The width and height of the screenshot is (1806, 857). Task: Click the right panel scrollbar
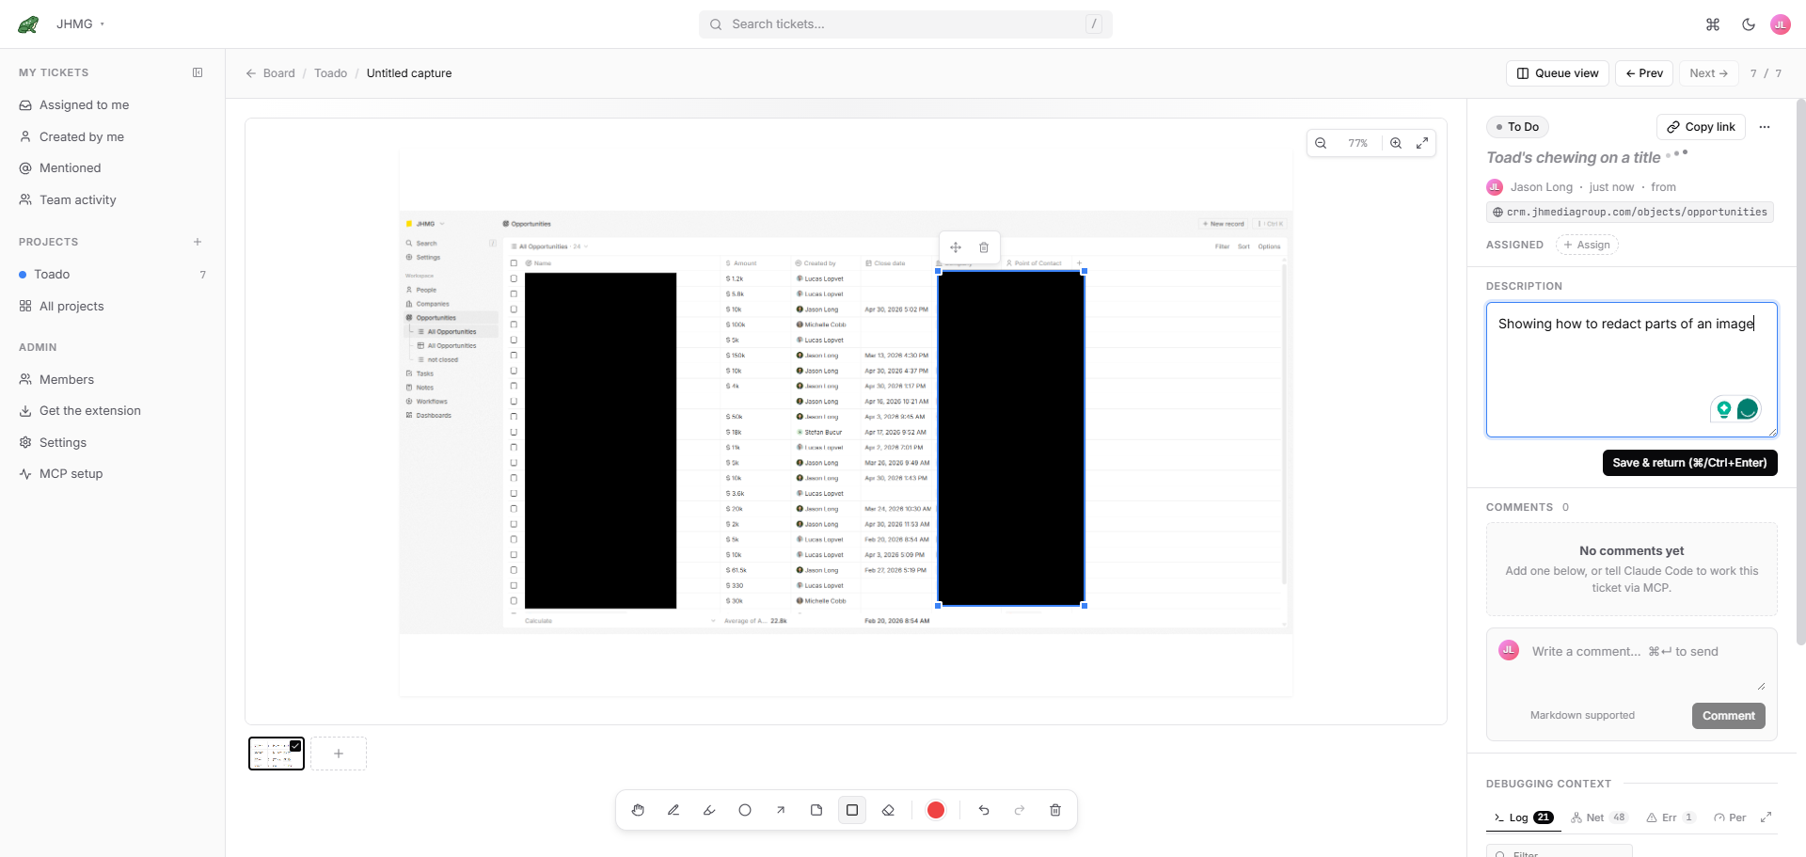point(1800,372)
